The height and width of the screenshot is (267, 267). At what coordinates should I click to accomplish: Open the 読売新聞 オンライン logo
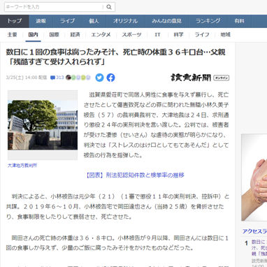200,78
